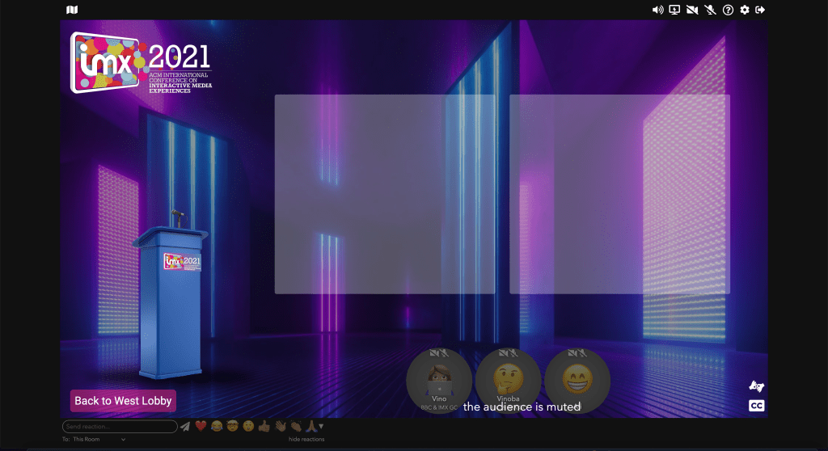Click the Back to West Lobby button

123,401
